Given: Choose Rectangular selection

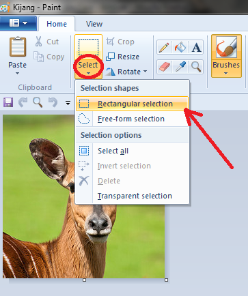Looking at the screenshot, I should [x=132, y=104].
